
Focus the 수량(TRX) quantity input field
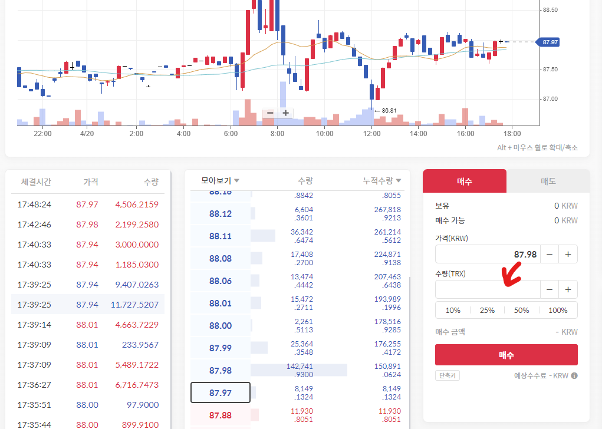click(488, 290)
